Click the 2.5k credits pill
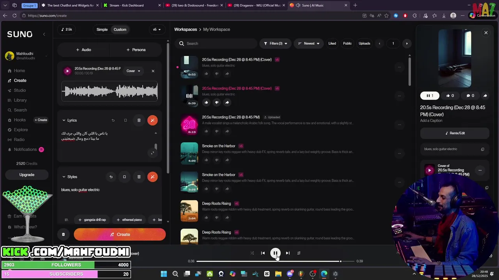The image size is (499, 280). [67, 30]
